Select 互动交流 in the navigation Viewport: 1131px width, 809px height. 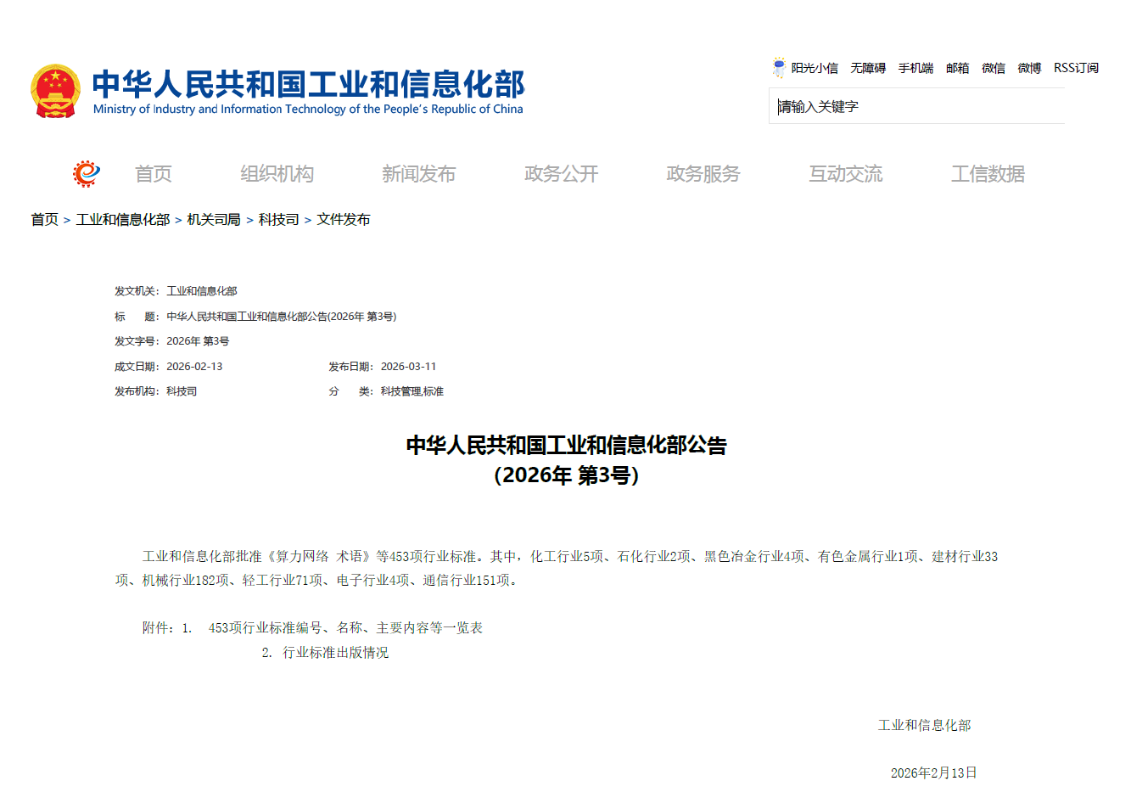(846, 173)
